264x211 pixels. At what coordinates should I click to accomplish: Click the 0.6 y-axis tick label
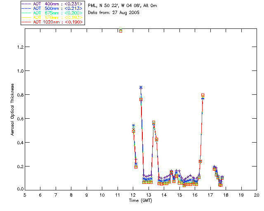(20, 119)
